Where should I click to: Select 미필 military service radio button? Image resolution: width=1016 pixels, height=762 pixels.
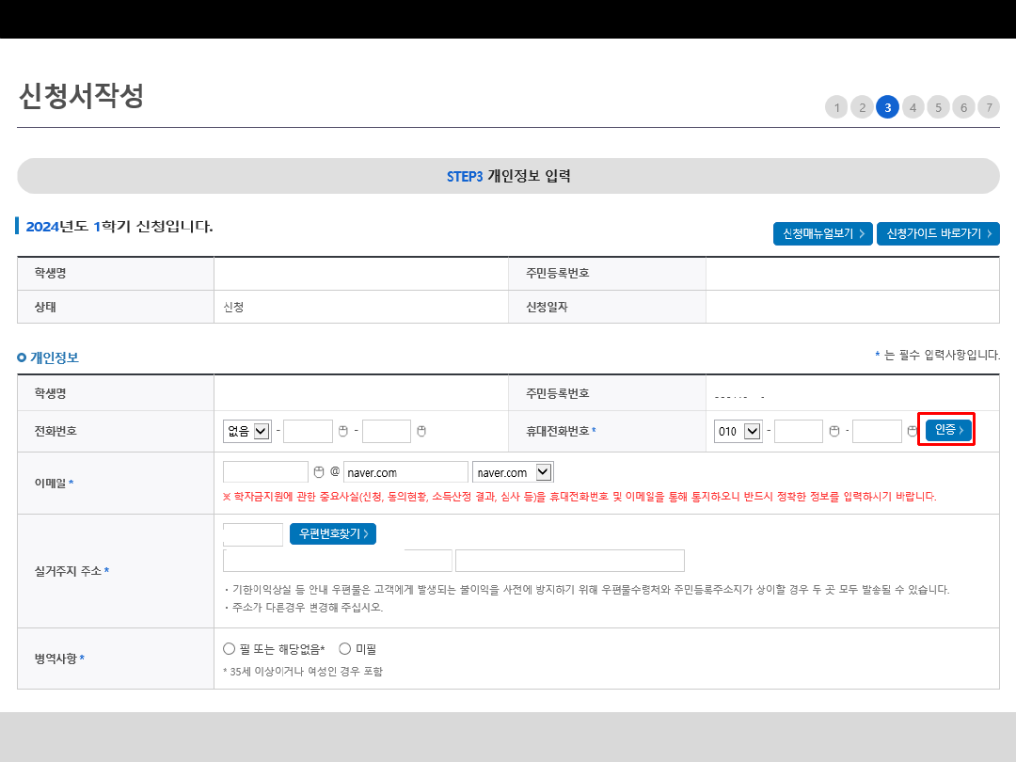click(x=344, y=649)
